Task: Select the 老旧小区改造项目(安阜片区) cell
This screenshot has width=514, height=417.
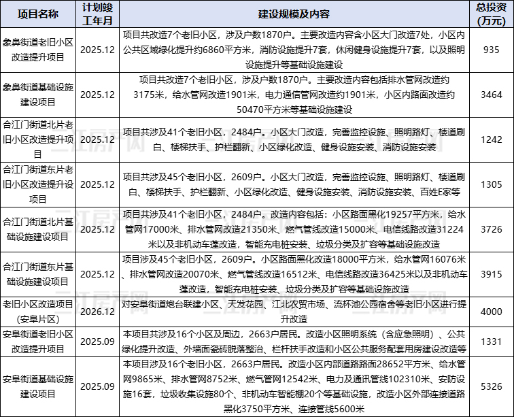Action: [38, 312]
